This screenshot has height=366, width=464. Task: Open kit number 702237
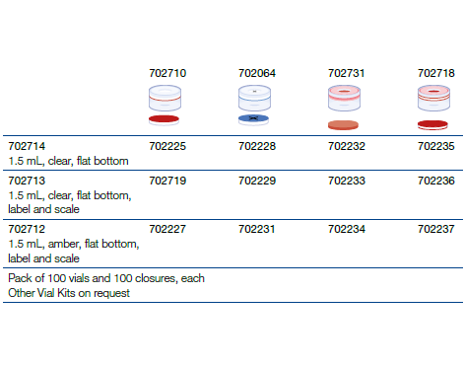(436, 229)
